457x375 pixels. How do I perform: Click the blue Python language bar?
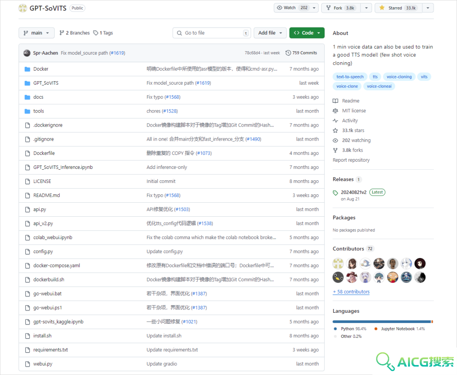(382, 322)
